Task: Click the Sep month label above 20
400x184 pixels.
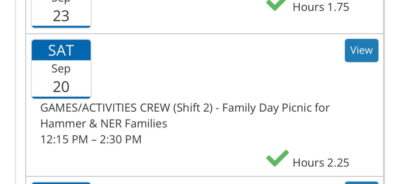Action: click(61, 69)
